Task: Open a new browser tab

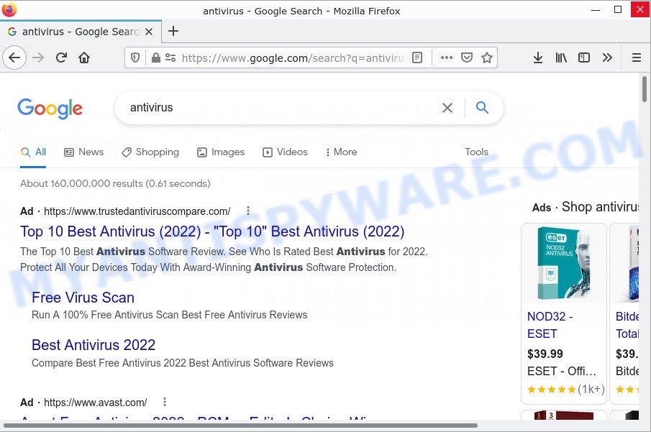Action: [x=173, y=31]
